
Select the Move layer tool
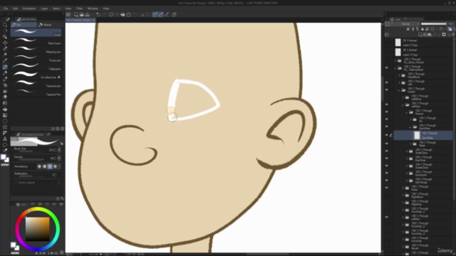click(5, 43)
